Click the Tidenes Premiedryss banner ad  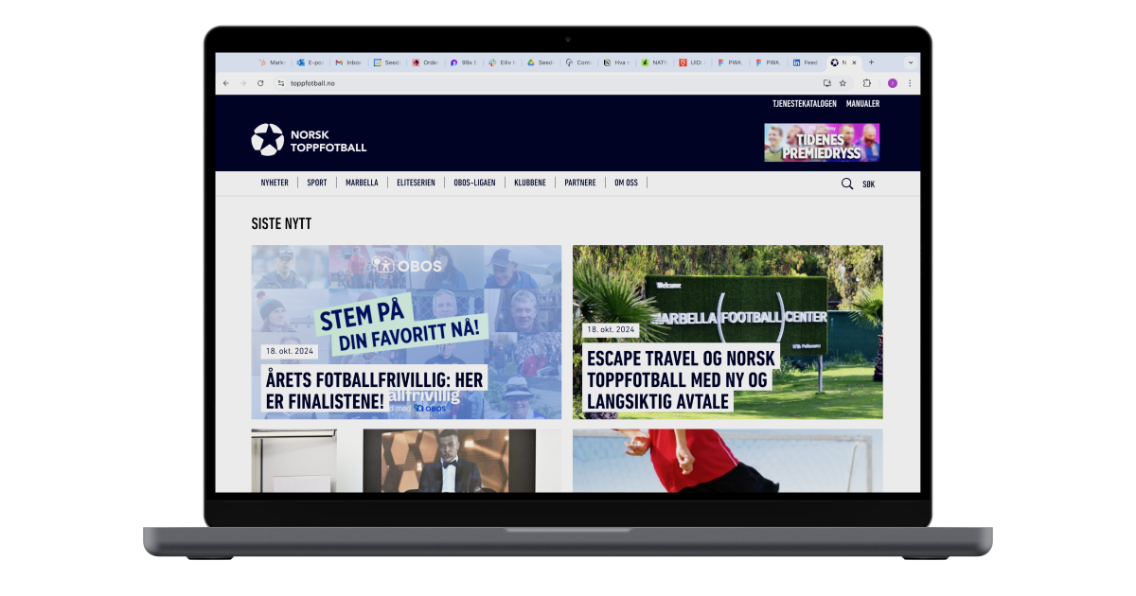coord(822,142)
